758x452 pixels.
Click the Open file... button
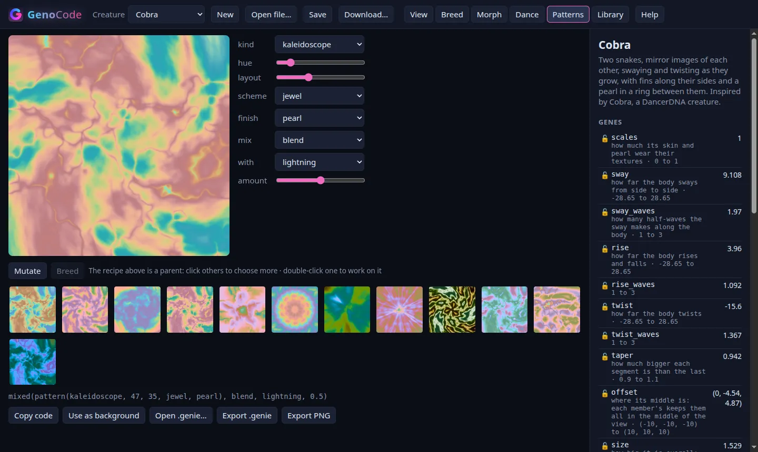pyautogui.click(x=271, y=15)
